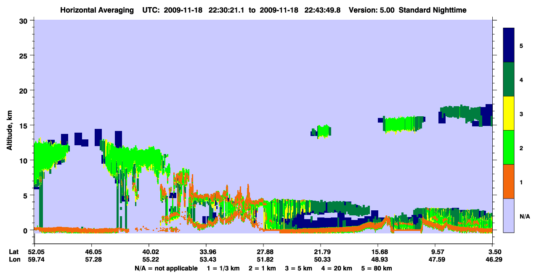Click the 'Lon' row label
This screenshot has height=280, width=547.
[14, 259]
